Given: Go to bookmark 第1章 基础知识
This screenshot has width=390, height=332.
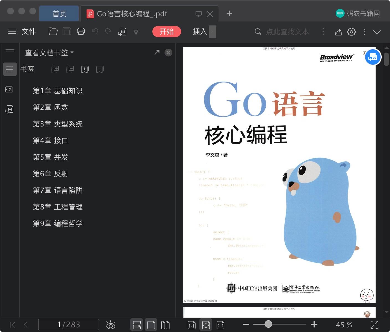Looking at the screenshot, I should [x=58, y=91].
